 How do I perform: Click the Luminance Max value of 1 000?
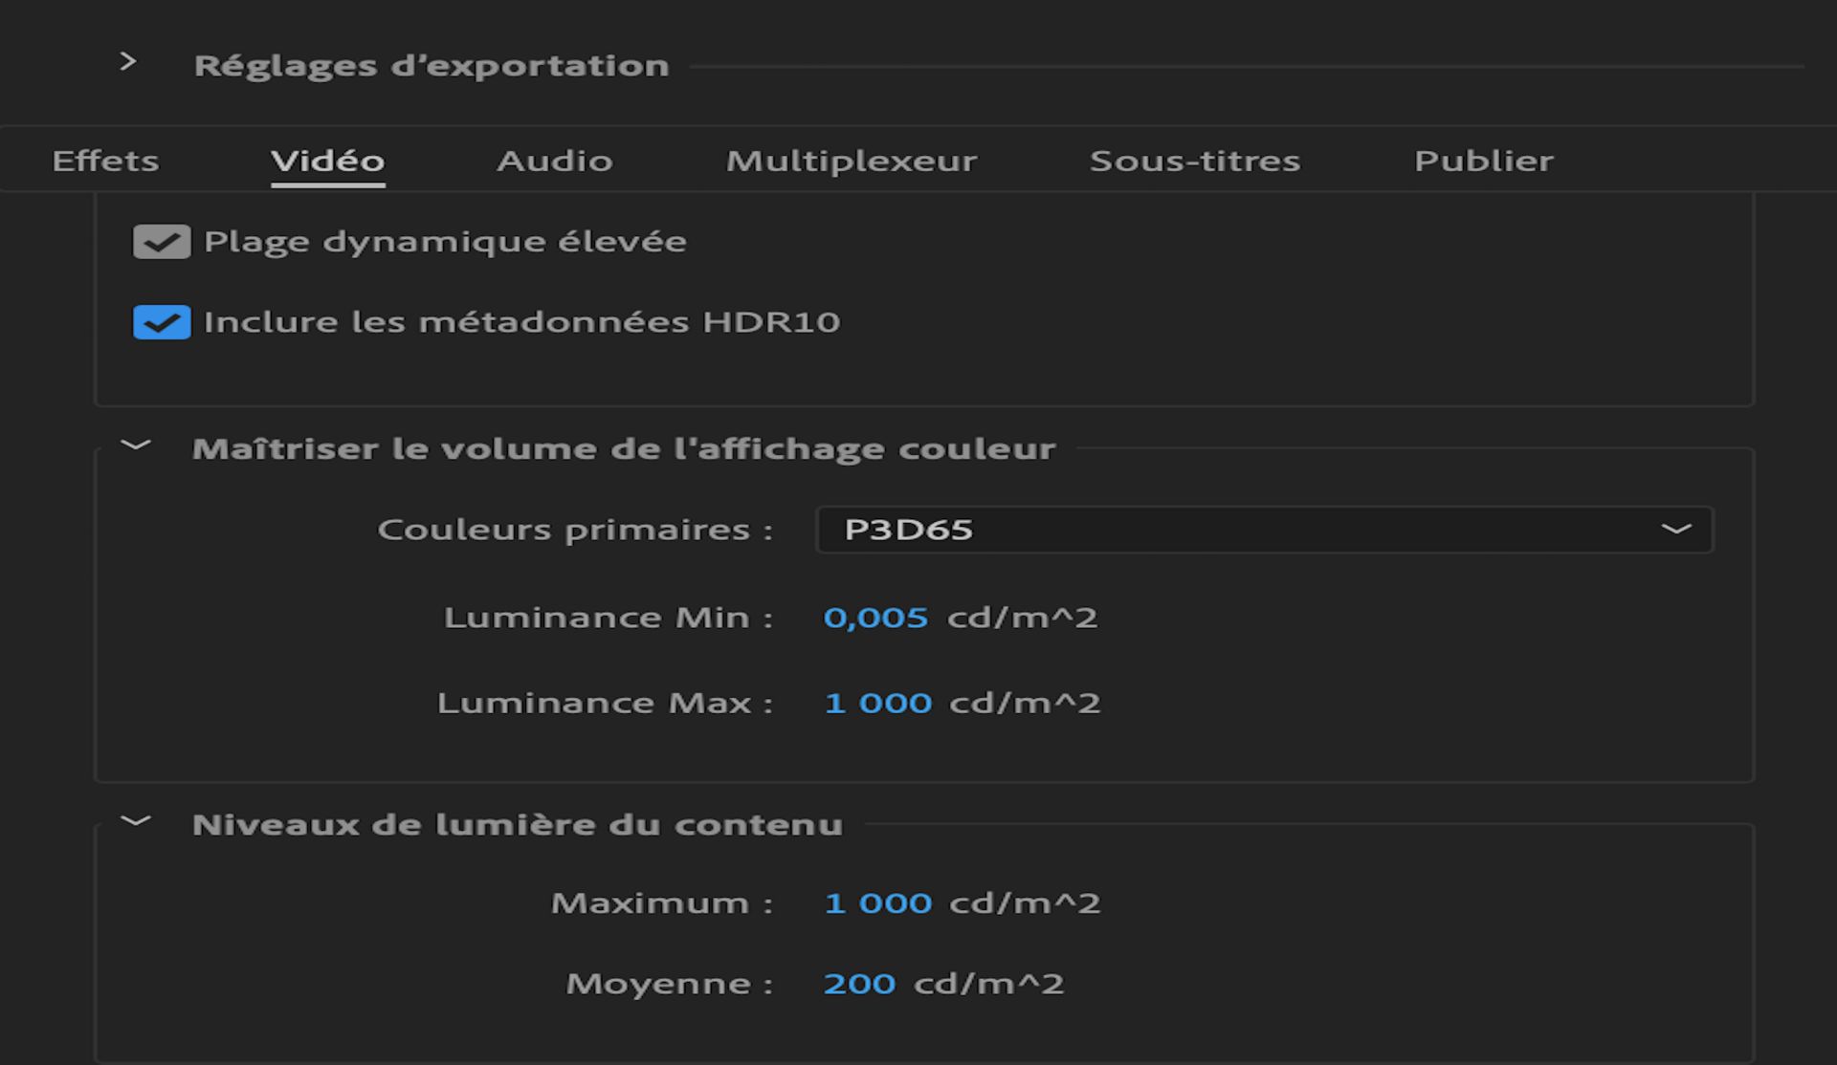pyautogui.click(x=877, y=702)
